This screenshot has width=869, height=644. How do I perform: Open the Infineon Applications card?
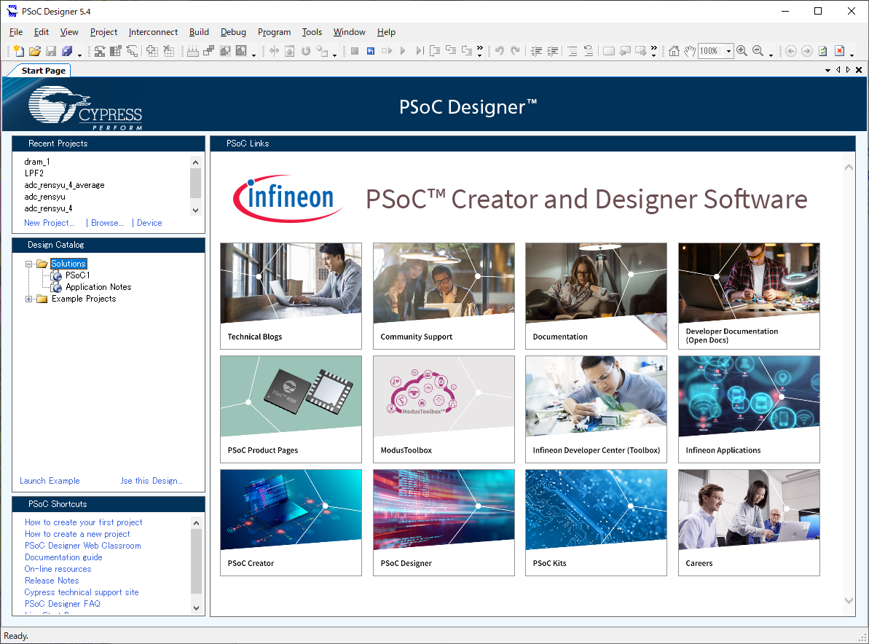tap(749, 409)
